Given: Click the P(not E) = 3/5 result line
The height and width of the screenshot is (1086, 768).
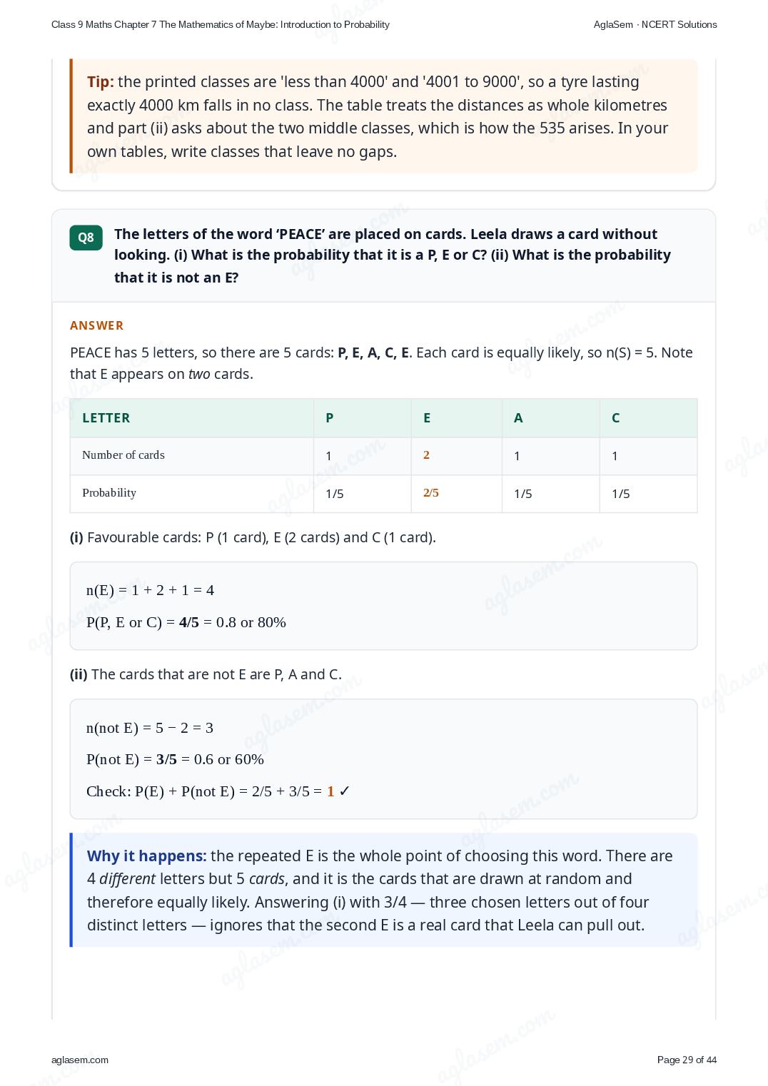Looking at the screenshot, I should point(175,759).
